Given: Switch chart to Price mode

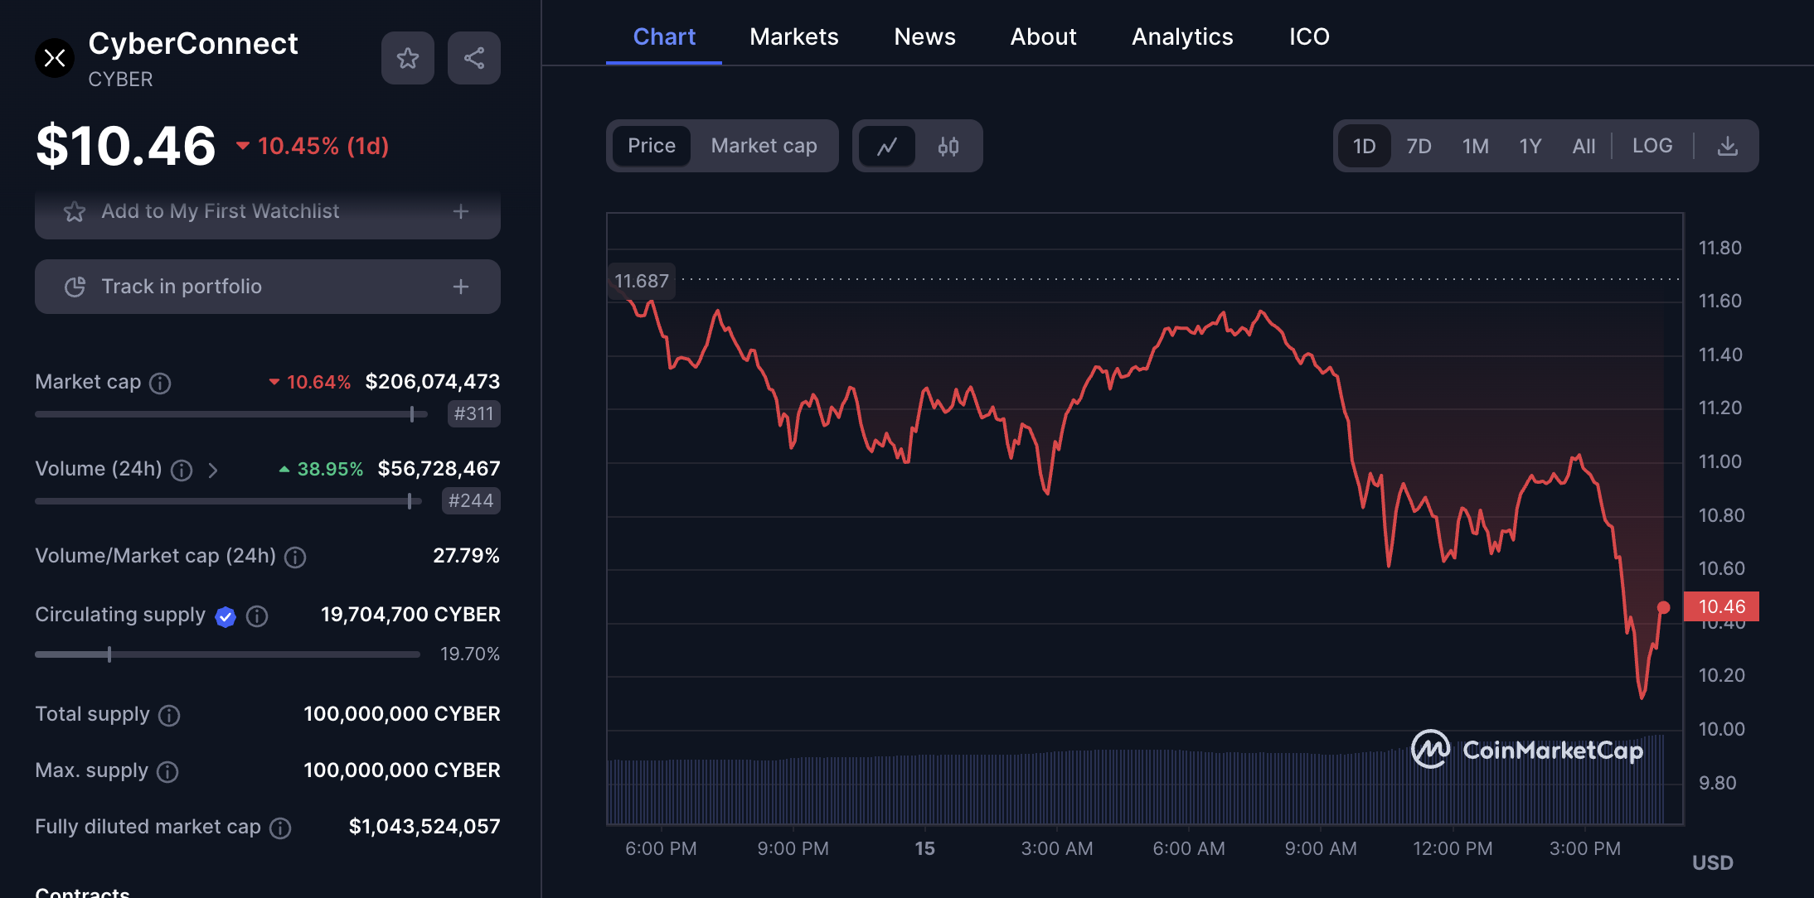Looking at the screenshot, I should (x=652, y=147).
